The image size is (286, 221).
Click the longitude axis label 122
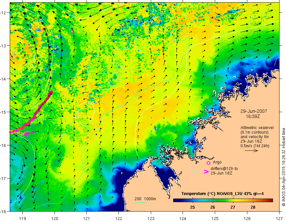tap(119, 218)
